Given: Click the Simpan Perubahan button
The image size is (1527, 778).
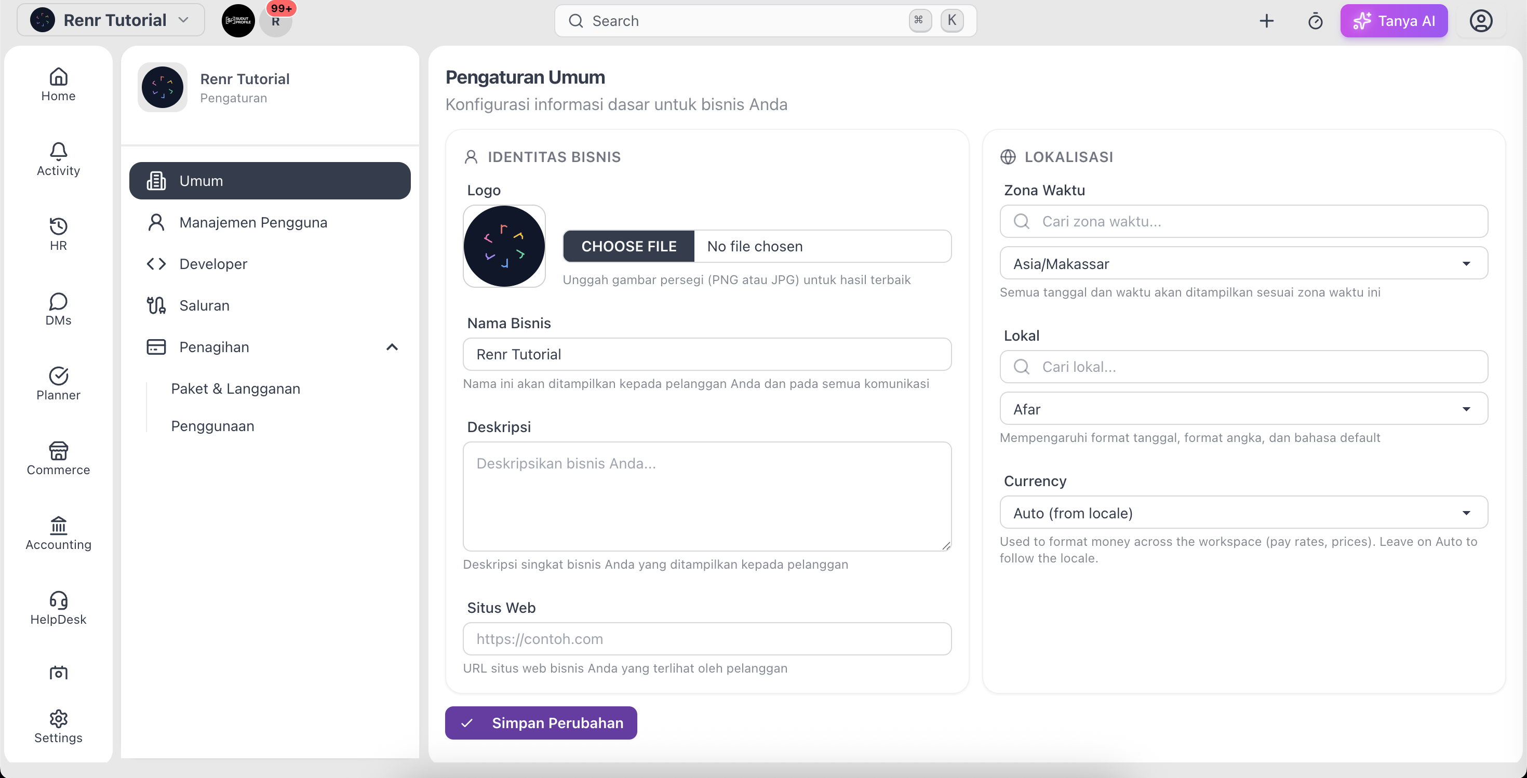Looking at the screenshot, I should [x=541, y=722].
